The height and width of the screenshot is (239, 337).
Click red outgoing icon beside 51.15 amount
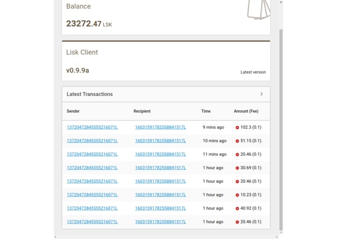(237, 141)
